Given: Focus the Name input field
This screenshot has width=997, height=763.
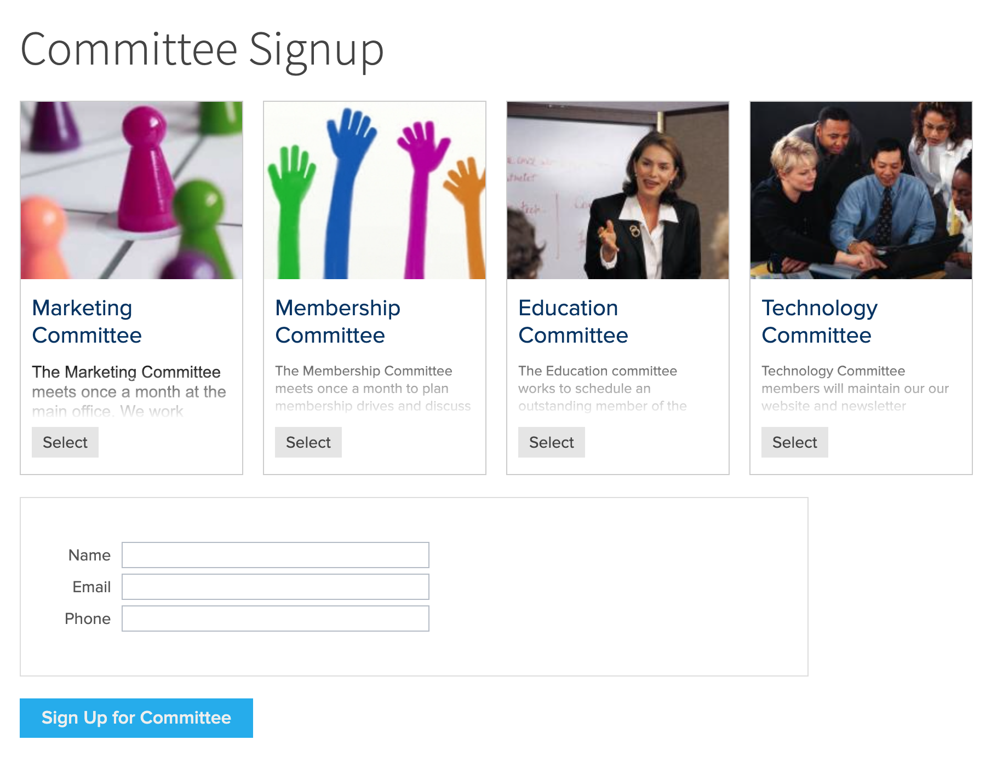Looking at the screenshot, I should [x=276, y=555].
